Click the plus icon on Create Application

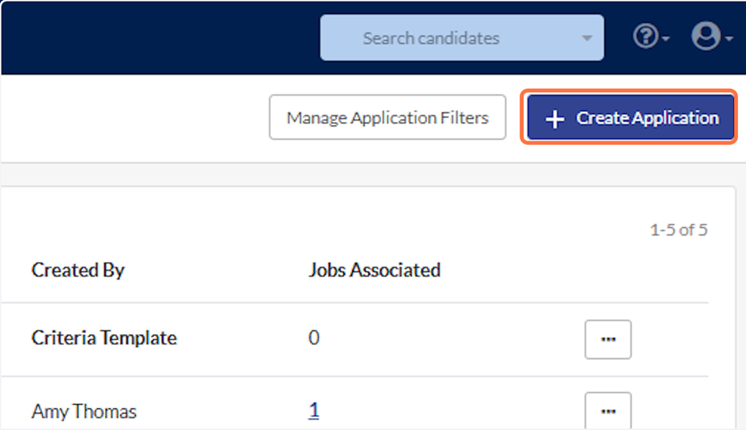pyautogui.click(x=554, y=119)
